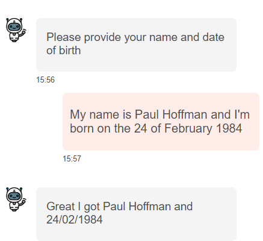This screenshot has height=241, width=263.
Task: Click the bot avatar beside the confirmation reply
Action: (16, 199)
